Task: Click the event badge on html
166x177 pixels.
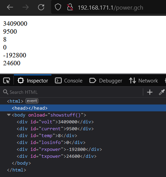Action: pyautogui.click(x=32, y=101)
